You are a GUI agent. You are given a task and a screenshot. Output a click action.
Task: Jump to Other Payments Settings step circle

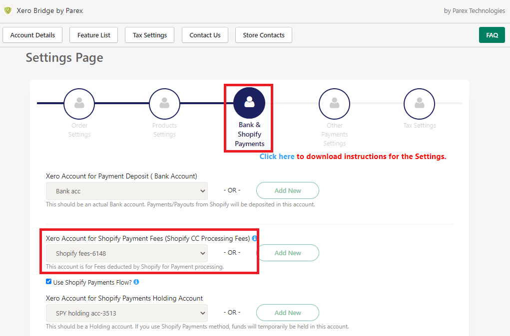coord(334,104)
